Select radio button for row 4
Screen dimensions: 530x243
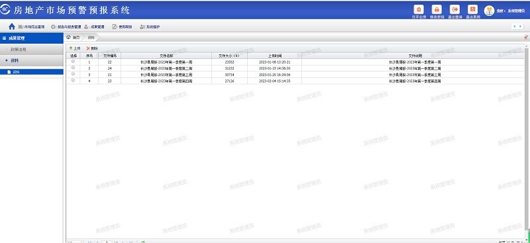pyautogui.click(x=73, y=80)
